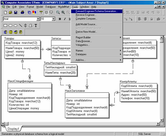Image resolution: width=166 pixels, height=136 pixels.
Task: Select the КодКАгента: nvarchar(4) key in КонтрАгенты
Action: (x=137, y=86)
